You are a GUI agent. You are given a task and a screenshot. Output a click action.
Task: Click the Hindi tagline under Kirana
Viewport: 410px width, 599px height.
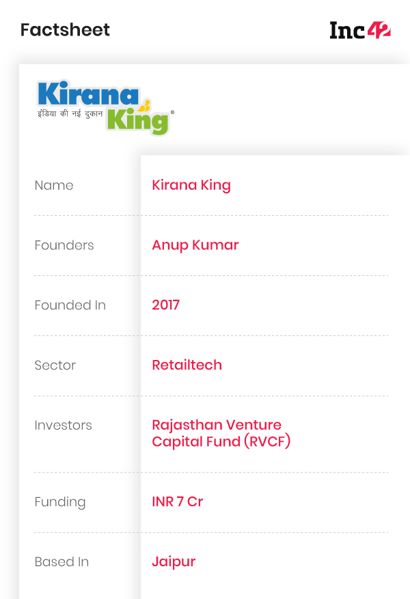pos(70,113)
